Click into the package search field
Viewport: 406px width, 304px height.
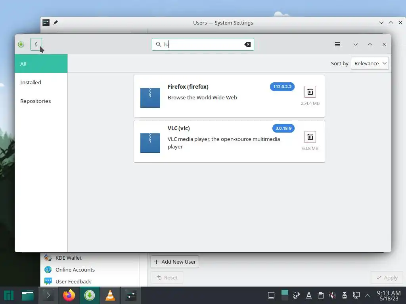pos(203,44)
